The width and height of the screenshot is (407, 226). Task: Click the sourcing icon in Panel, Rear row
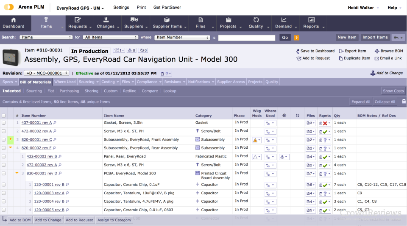284,157
